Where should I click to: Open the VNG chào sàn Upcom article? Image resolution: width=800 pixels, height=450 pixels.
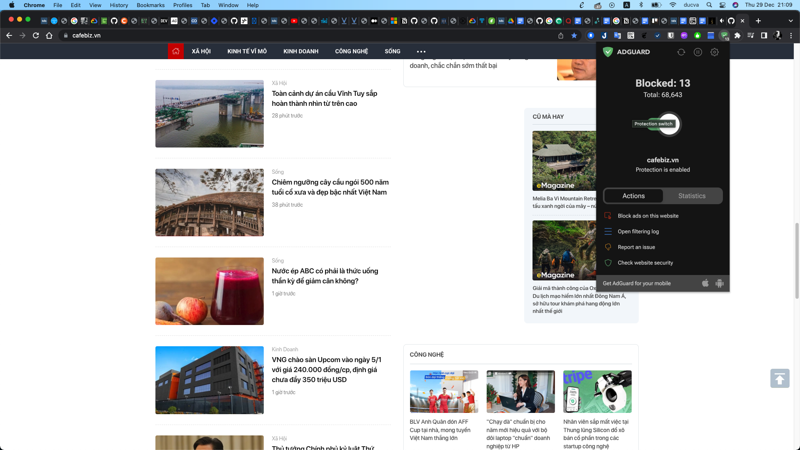[x=327, y=370]
